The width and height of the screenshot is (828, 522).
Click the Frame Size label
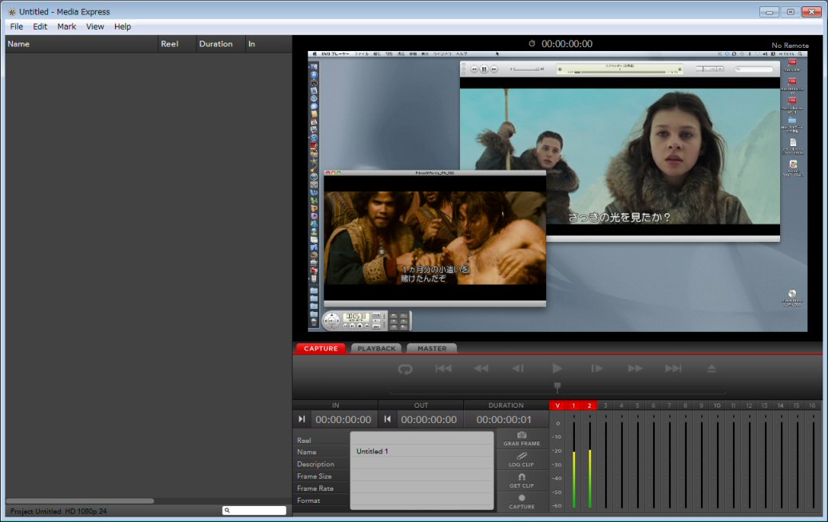(315, 476)
